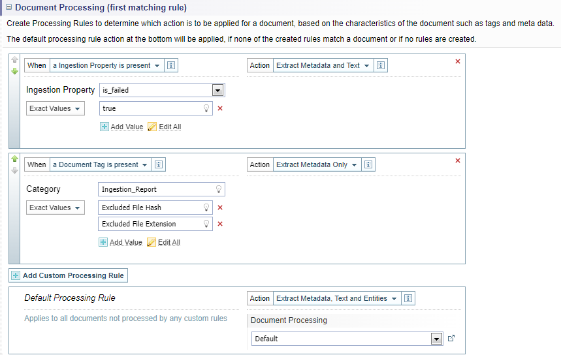The width and height of the screenshot is (561, 355).
Task: Open the 'a Ingestion Property is present' dropdown
Action: (x=106, y=65)
